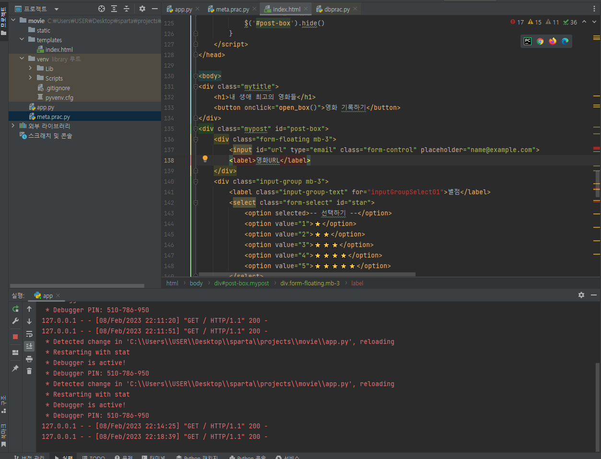
Task: Fold the body tag at line 130
Action: (195, 76)
